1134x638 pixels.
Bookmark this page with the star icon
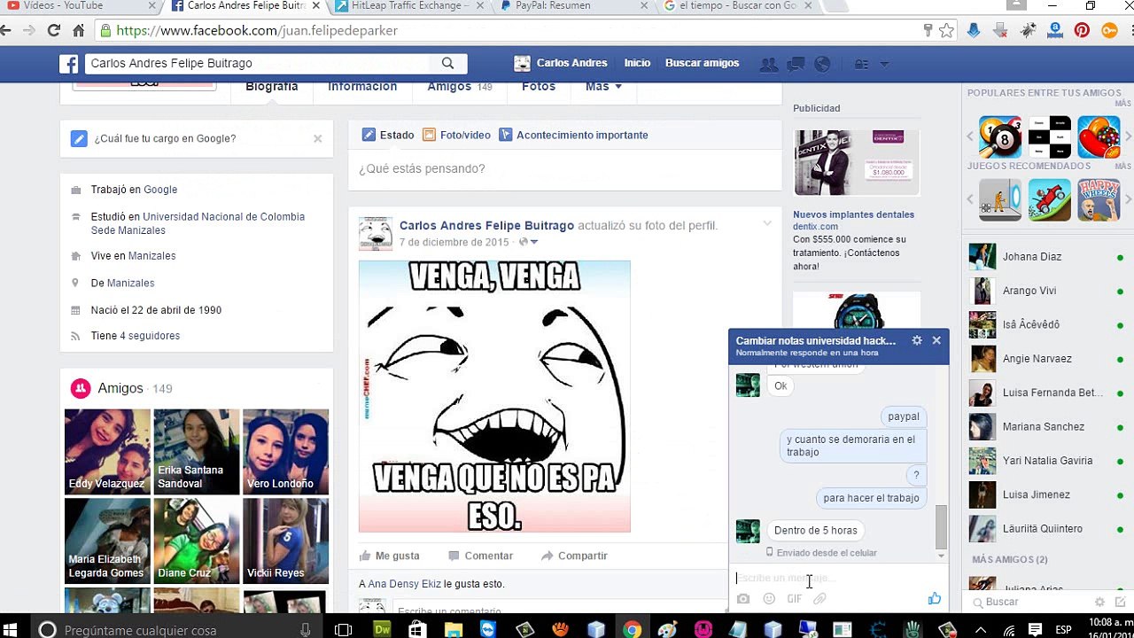[947, 30]
